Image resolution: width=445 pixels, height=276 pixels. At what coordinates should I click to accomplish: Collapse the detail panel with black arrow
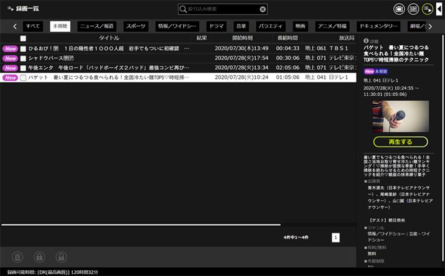click(x=439, y=9)
